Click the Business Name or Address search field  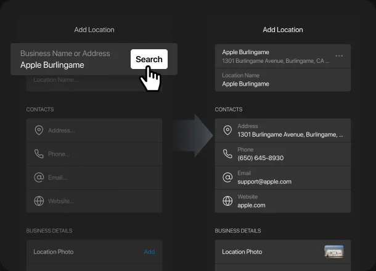[71, 59]
